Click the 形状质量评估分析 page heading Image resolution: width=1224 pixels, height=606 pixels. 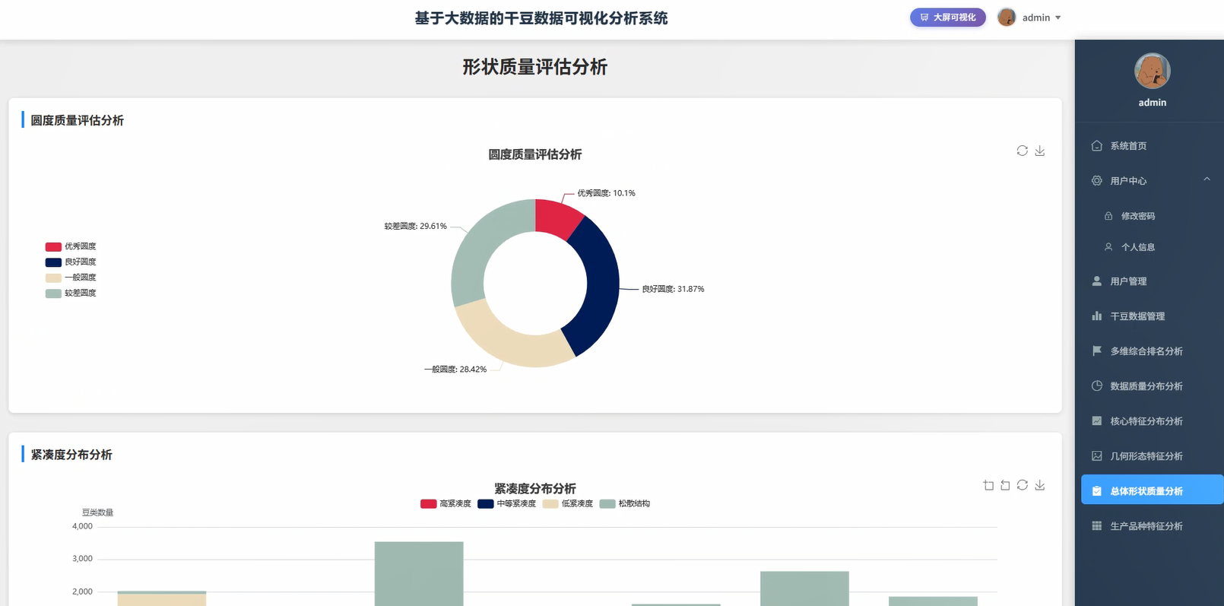pos(535,67)
